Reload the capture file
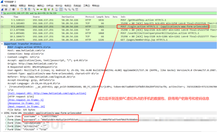The height and width of the screenshot is (132, 217). (x=29, y=9)
